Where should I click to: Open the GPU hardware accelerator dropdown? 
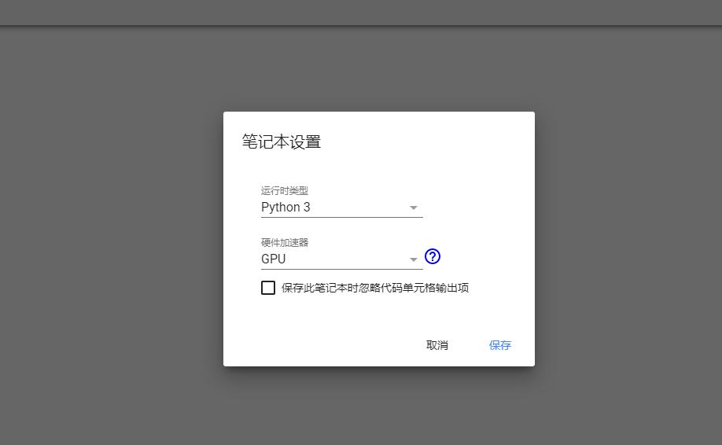[341, 259]
